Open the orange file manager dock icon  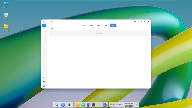click(x=78, y=105)
